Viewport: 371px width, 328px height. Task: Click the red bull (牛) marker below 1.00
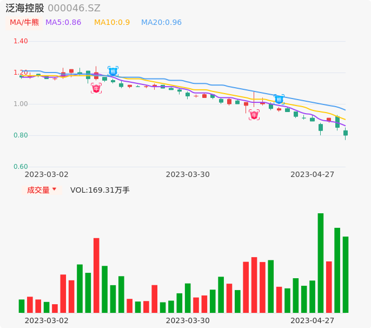coord(254,115)
